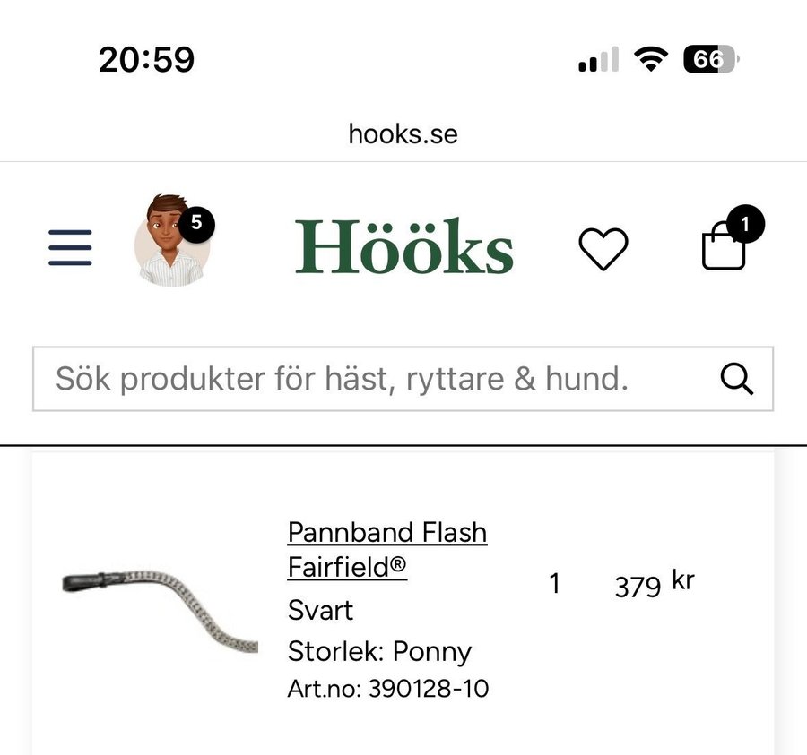The width and height of the screenshot is (807, 755).
Task: Tap the status bar clock 20:59
Action: click(x=146, y=60)
